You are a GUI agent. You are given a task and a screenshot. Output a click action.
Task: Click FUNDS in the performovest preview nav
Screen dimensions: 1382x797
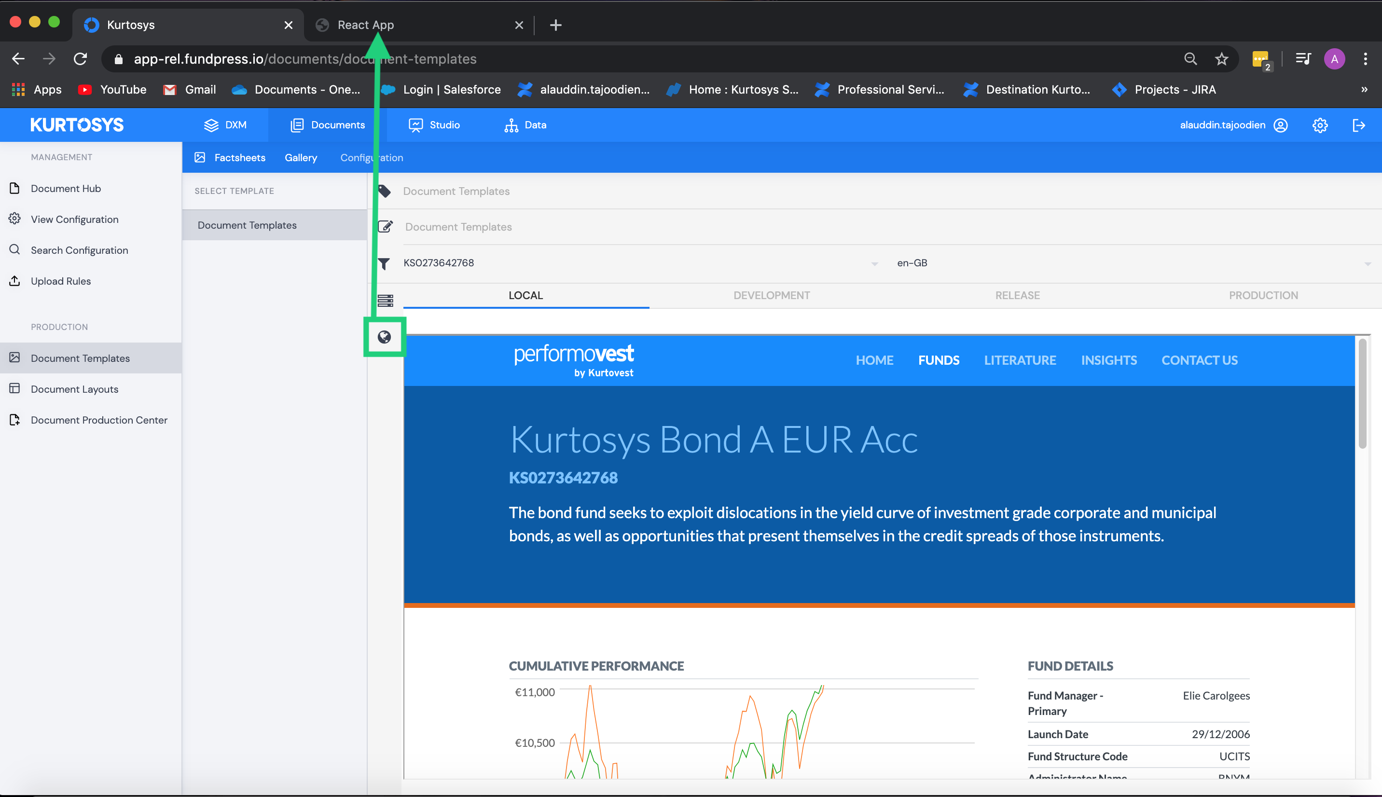coord(939,360)
